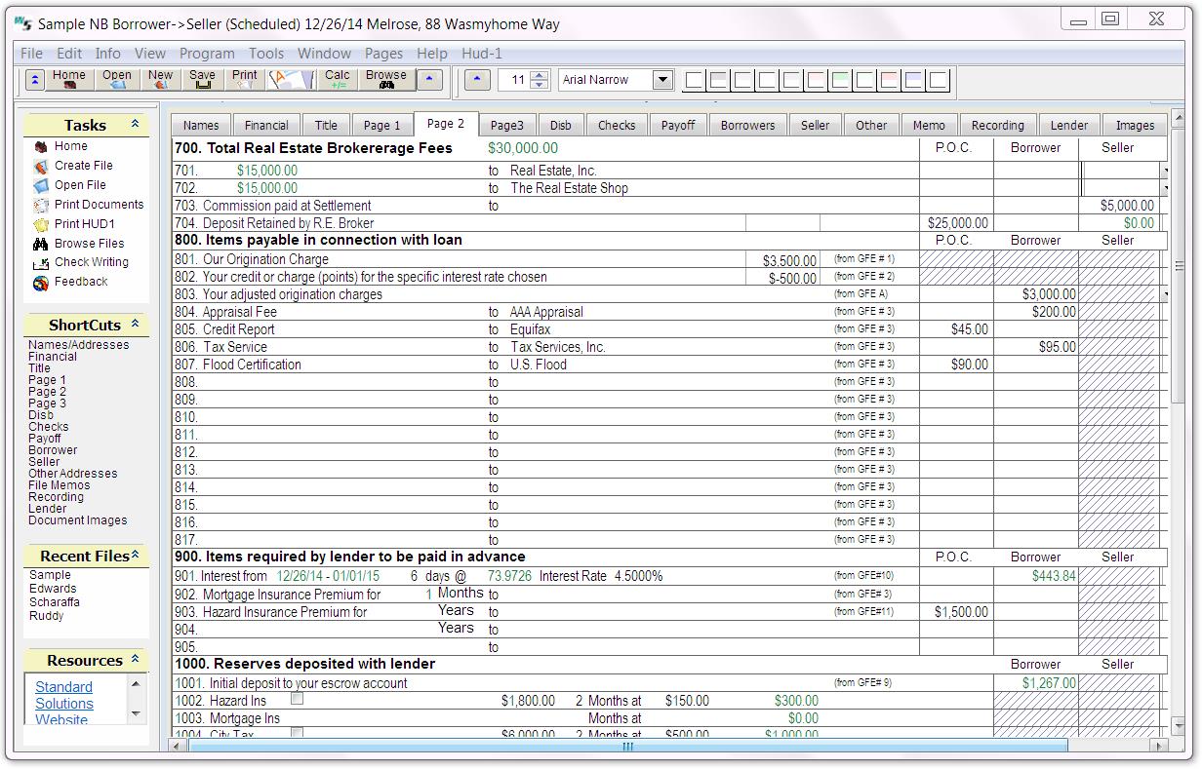Click the font size 11 stepper arrows
Screen dimensions: 1202x769
coord(540,80)
